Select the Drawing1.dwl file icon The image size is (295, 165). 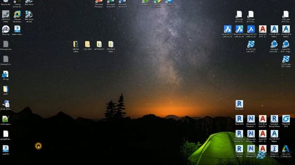[x=6, y=45]
